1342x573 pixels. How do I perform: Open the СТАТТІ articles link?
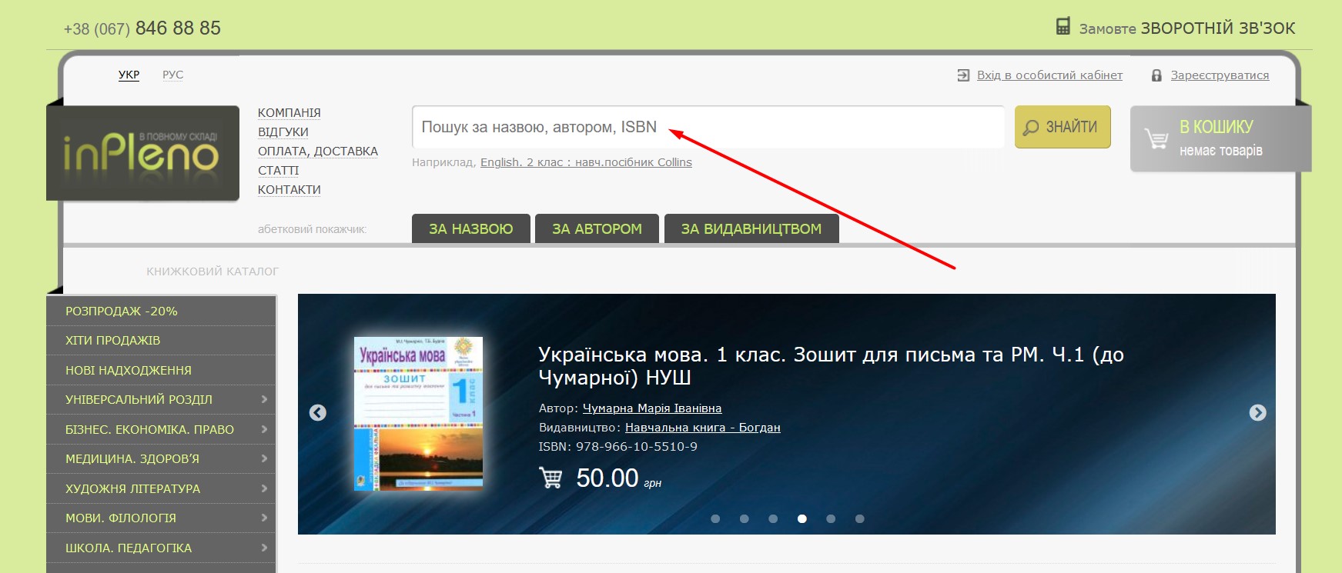tap(279, 170)
